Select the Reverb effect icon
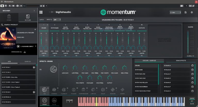Screen dimensions: 198x107 pyautogui.click(x=113, y=90)
